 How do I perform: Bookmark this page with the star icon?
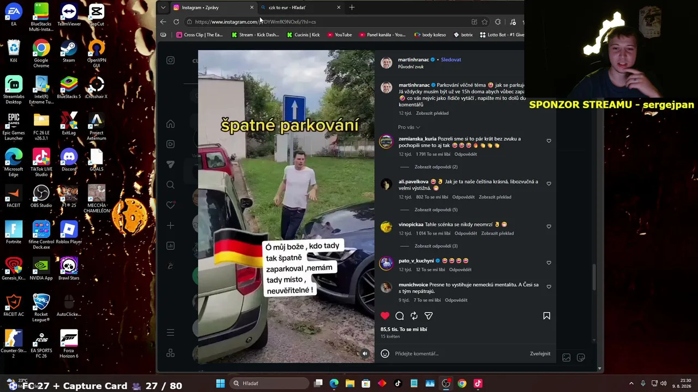(x=484, y=22)
